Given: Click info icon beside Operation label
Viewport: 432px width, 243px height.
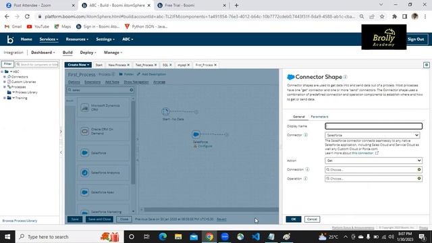Looking at the screenshot, I should click(x=305, y=178).
